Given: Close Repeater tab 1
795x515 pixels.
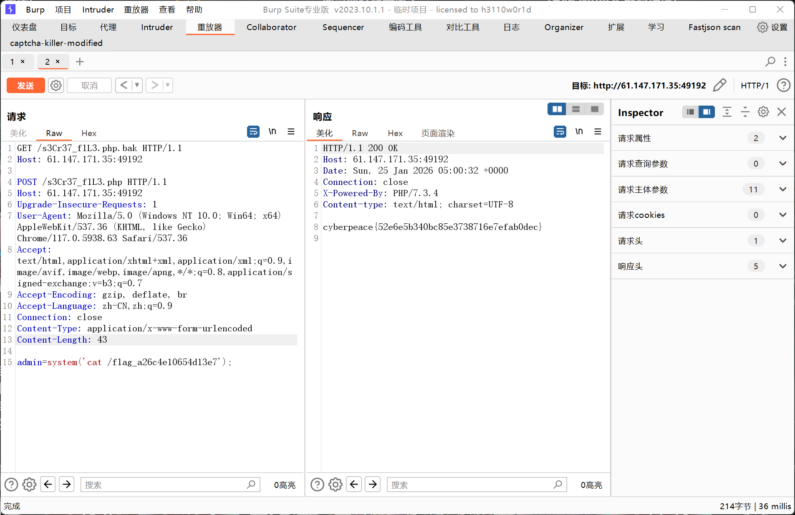Looking at the screenshot, I should (x=23, y=61).
